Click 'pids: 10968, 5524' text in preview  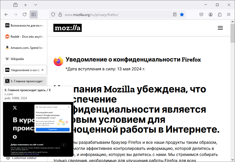pyautogui.click(x=16, y=98)
